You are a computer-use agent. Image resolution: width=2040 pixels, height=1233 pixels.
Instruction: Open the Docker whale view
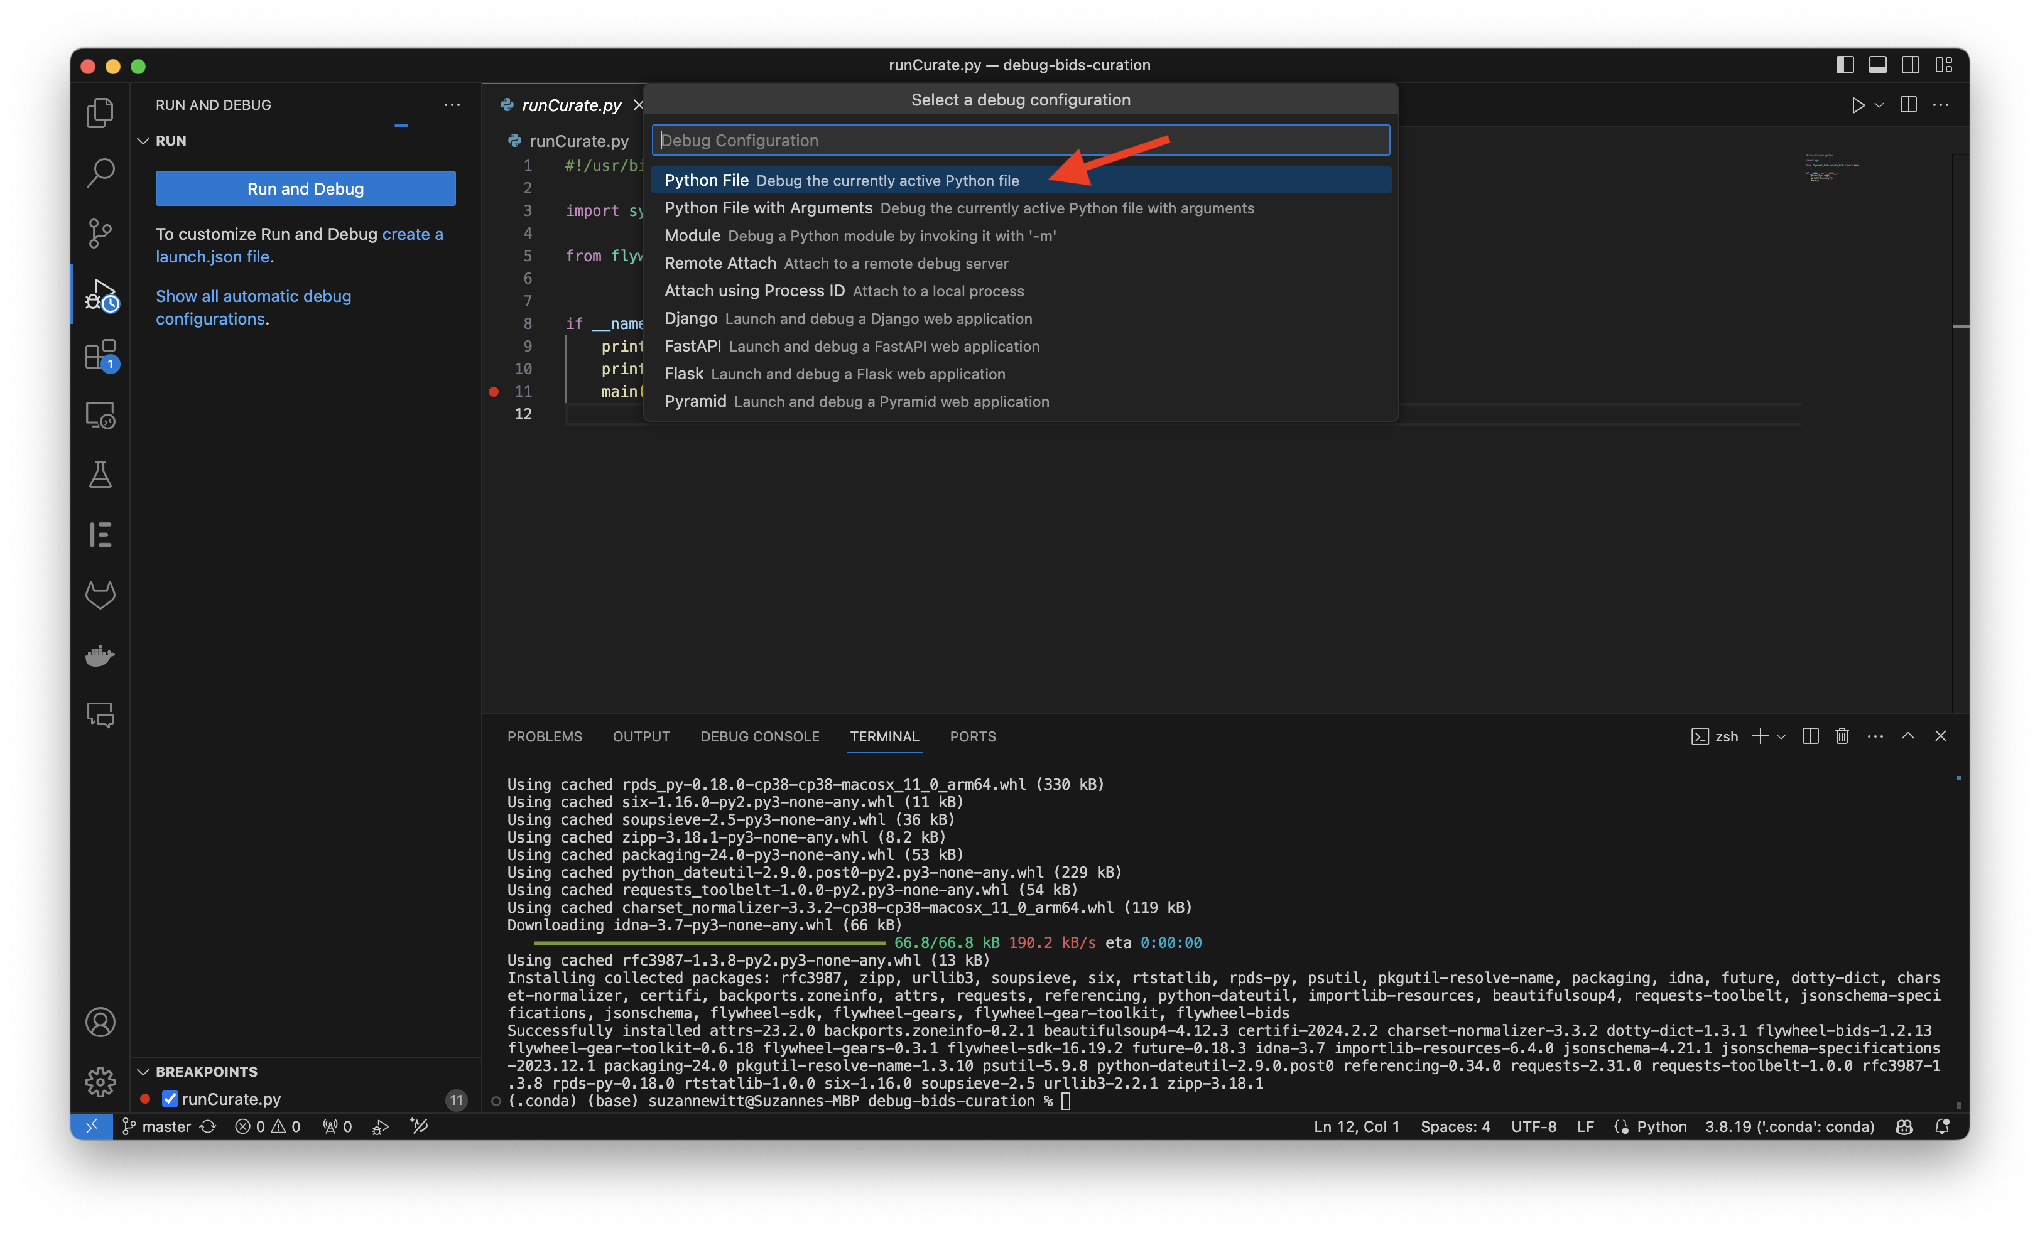click(100, 655)
